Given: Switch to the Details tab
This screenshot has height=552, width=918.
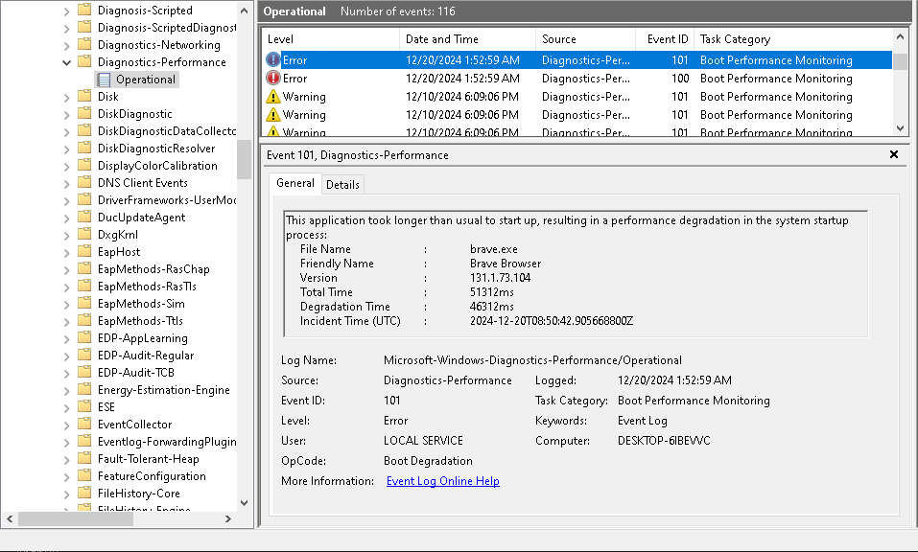Looking at the screenshot, I should click(x=342, y=185).
